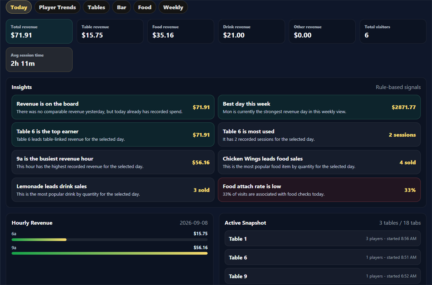
Task: Open the Player Trends tab
Action: (x=57, y=7)
